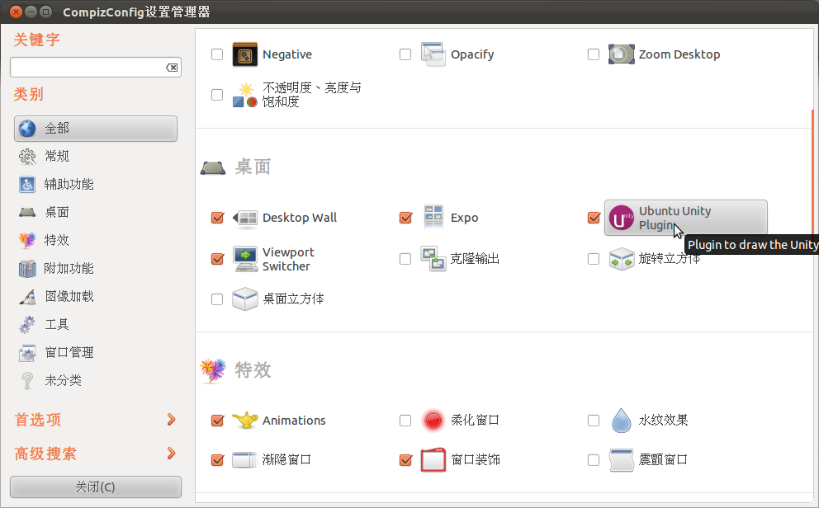Open the Animations lamp icon
Viewport: 819px width, 508px height.
[245, 421]
